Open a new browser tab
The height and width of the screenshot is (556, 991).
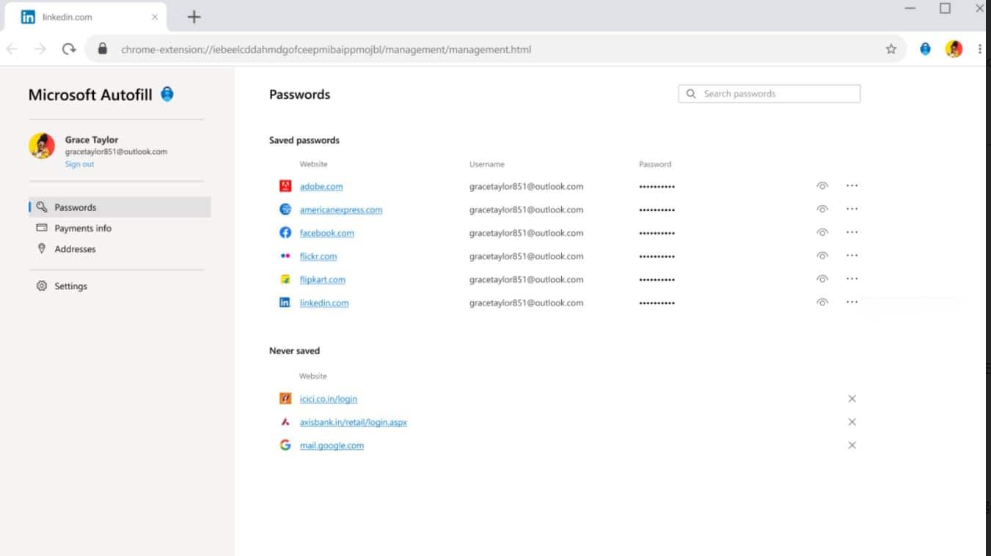[x=194, y=17]
